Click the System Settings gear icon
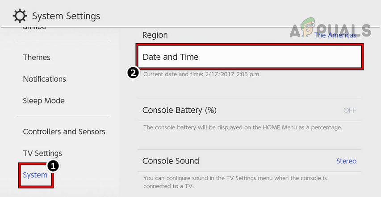Screen dimensions: 381x197 pyautogui.click(x=20, y=16)
